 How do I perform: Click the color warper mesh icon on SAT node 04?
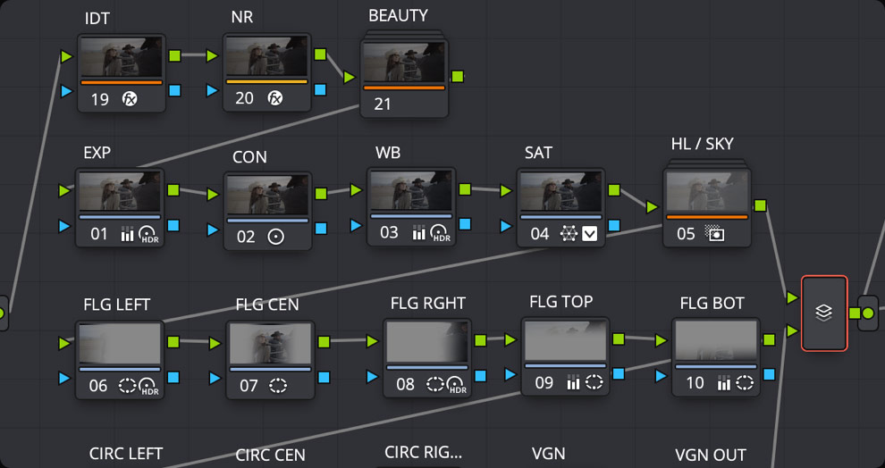click(567, 234)
